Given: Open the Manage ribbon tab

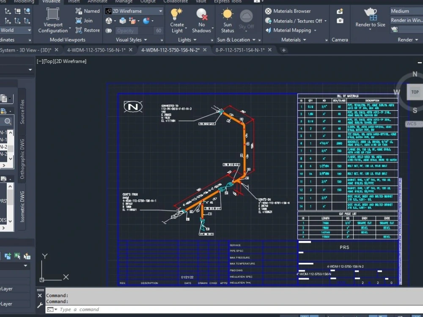Looking at the screenshot, I should point(124,1).
